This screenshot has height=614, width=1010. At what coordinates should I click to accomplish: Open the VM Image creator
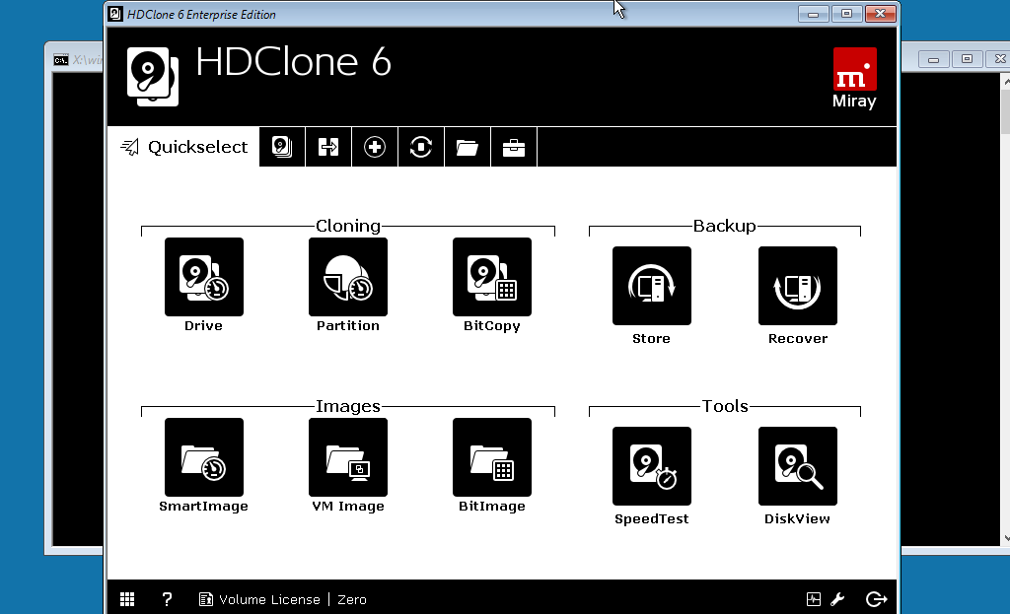click(348, 457)
